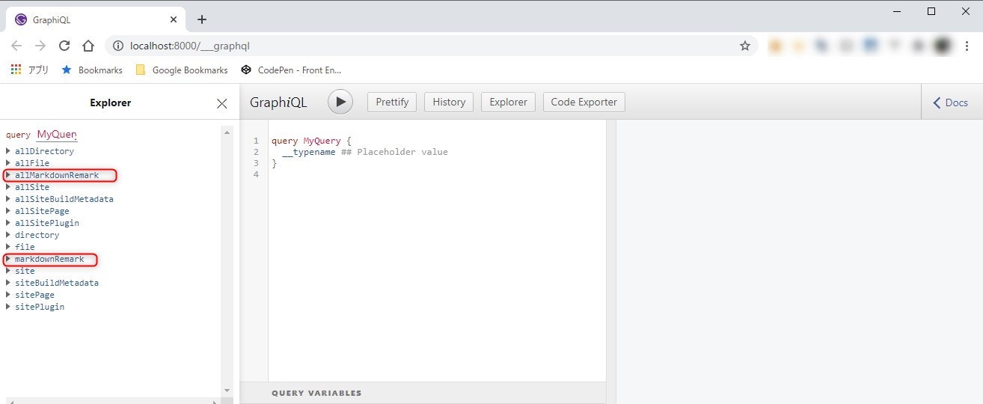The height and width of the screenshot is (404, 983).
Task: Bookmark this page with the star icon
Action: click(745, 46)
